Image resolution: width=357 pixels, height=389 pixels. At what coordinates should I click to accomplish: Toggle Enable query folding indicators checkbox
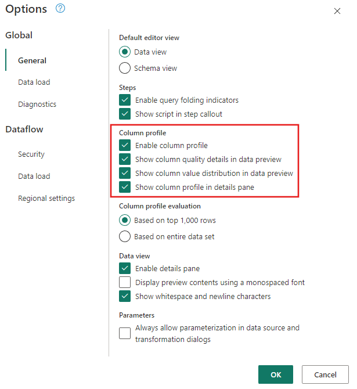coord(125,100)
